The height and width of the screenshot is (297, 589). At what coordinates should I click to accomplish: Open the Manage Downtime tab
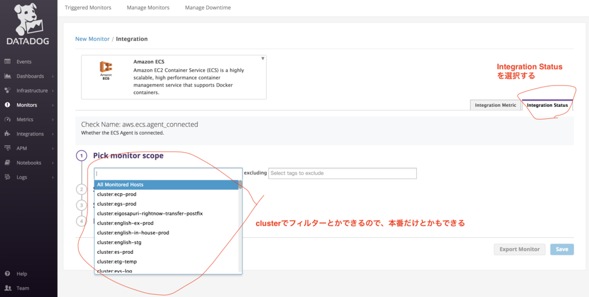click(x=208, y=7)
